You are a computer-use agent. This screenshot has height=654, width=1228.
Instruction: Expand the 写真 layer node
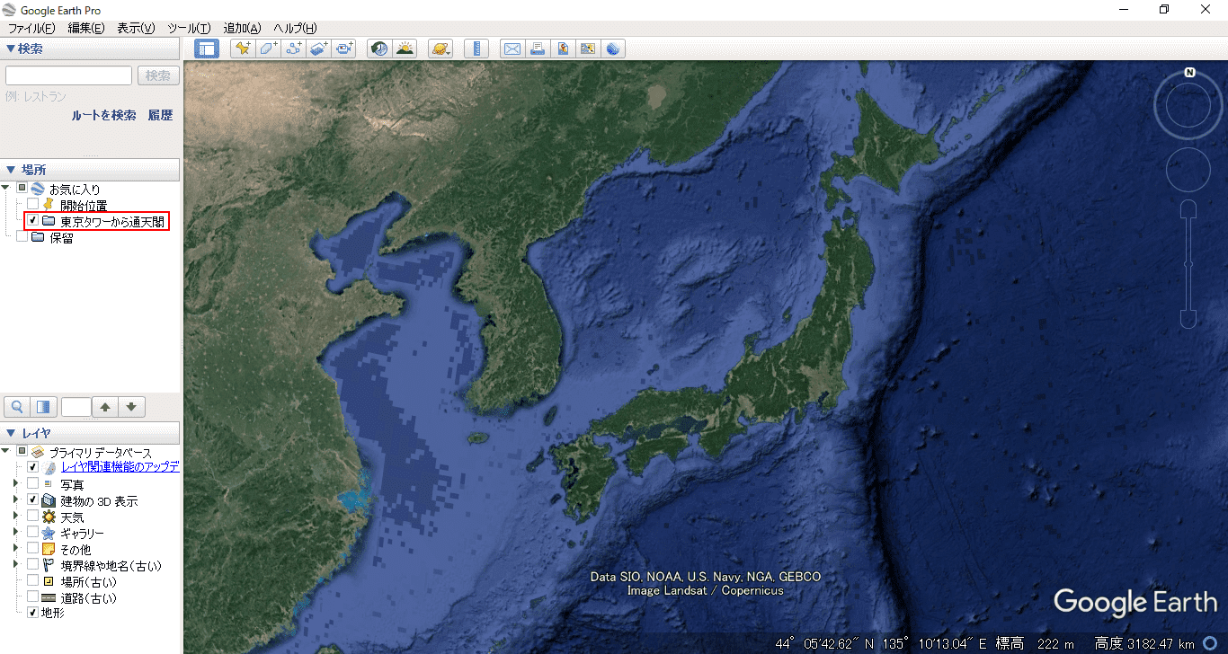click(15, 484)
